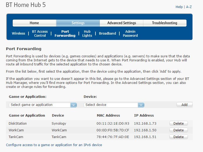Open the Home tab
Screen dimensions: 203x152
pos(34,23)
